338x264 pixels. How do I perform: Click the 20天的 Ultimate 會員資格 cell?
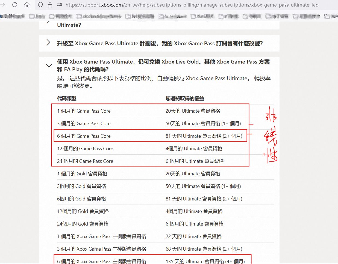(192, 111)
